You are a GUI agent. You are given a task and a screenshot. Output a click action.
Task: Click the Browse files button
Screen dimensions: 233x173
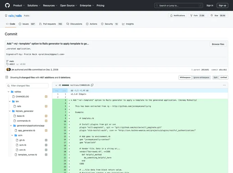pos(218,44)
